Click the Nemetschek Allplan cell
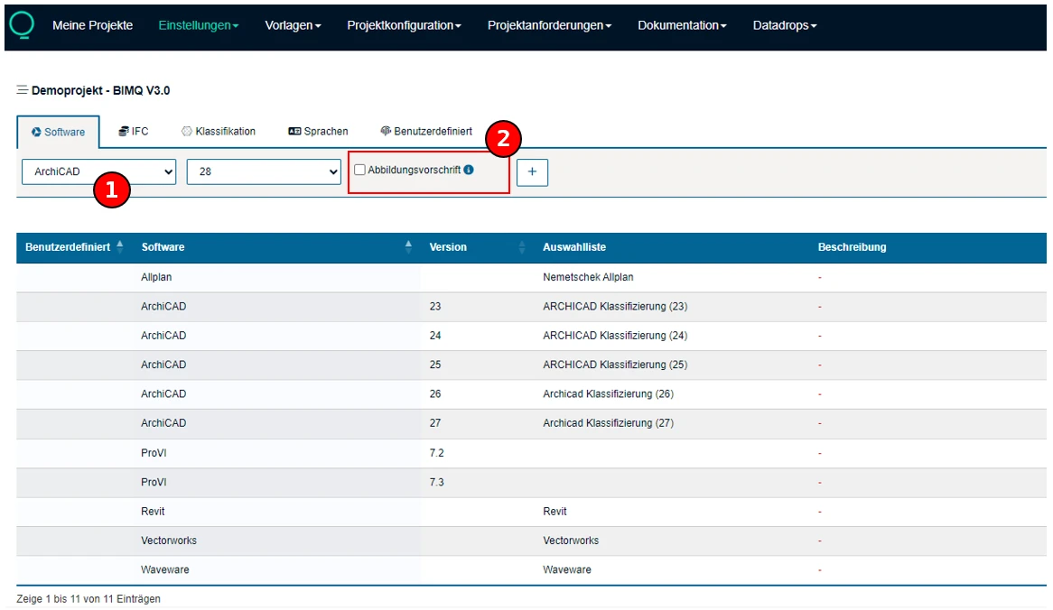1053x610 pixels. coord(588,277)
